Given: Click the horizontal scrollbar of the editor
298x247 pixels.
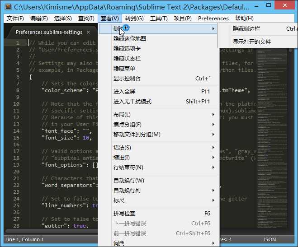Looking at the screenshot, I should 52,231.
